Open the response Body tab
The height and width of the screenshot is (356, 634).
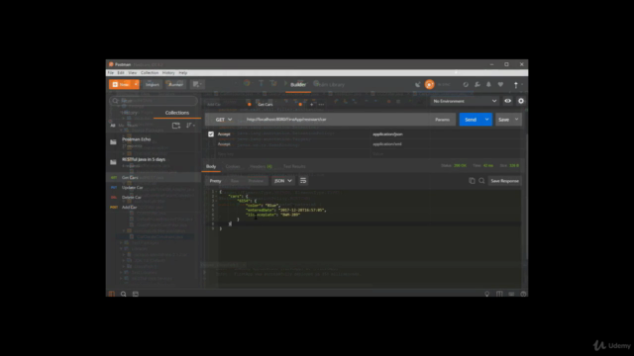(211, 166)
